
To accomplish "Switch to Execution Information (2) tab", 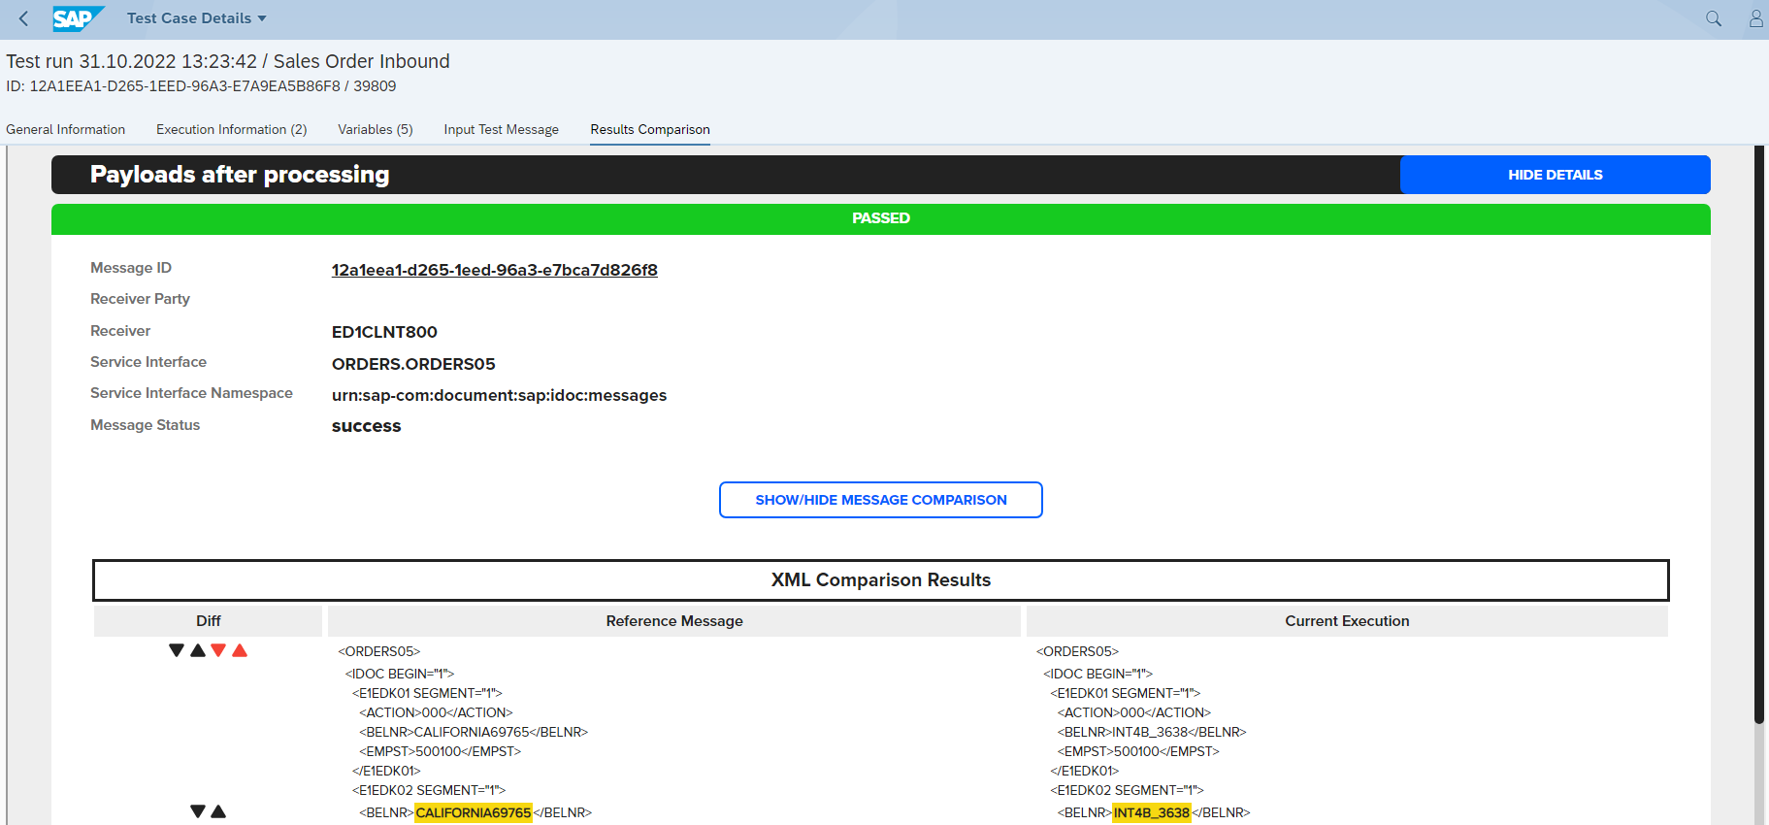I will point(231,129).
